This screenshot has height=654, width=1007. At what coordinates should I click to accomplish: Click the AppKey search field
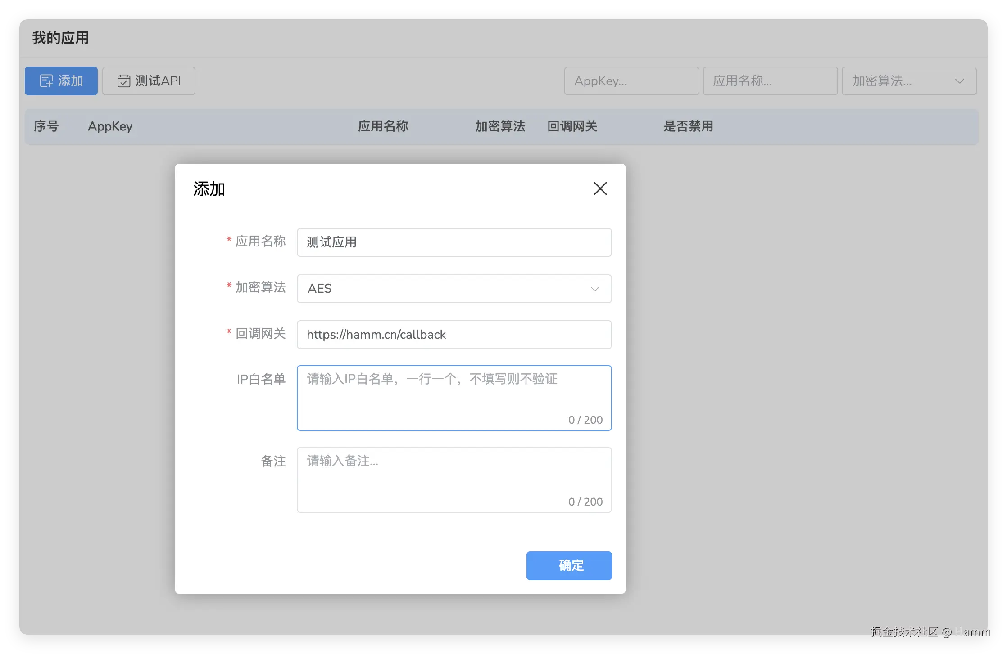click(631, 81)
